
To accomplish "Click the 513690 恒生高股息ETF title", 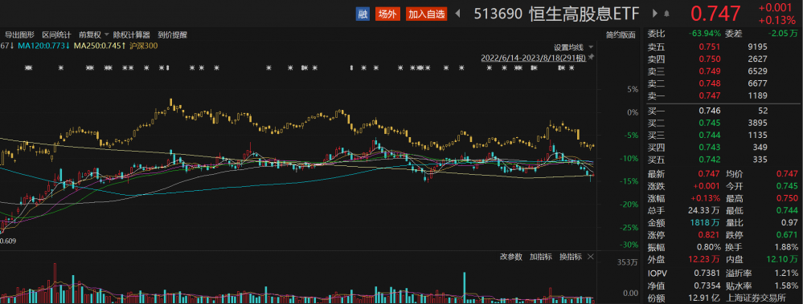I will [557, 14].
